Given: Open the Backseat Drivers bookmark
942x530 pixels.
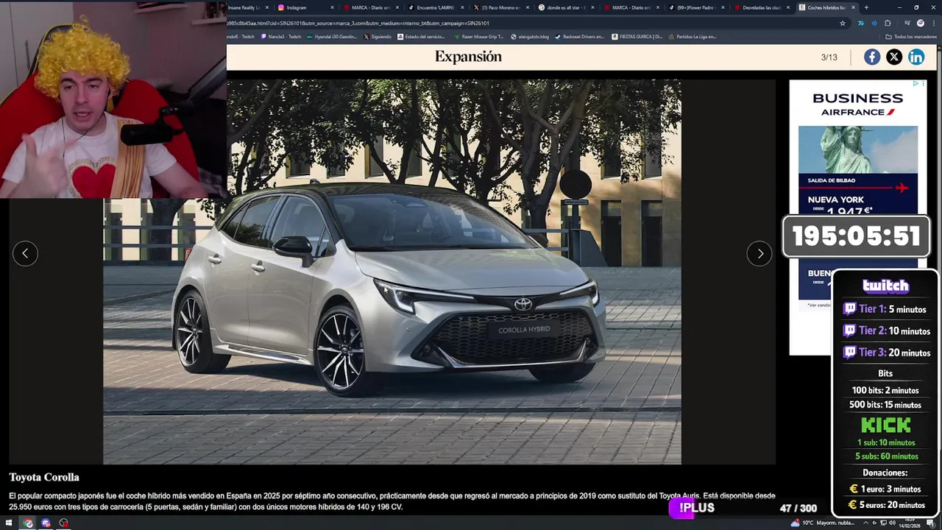Looking at the screenshot, I should coord(579,36).
